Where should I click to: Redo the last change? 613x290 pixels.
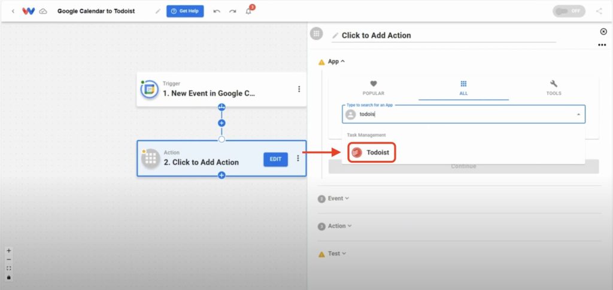click(x=233, y=11)
